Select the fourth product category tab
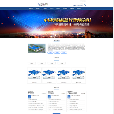 pos(62,63)
